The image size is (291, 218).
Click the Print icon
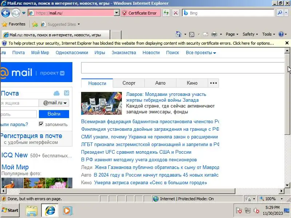[x=214, y=34]
